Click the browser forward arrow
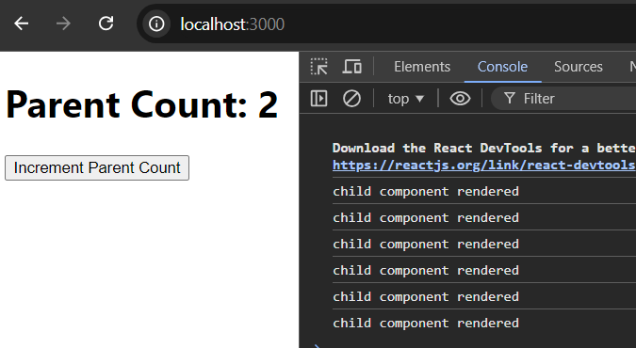The image size is (636, 348). point(63,24)
